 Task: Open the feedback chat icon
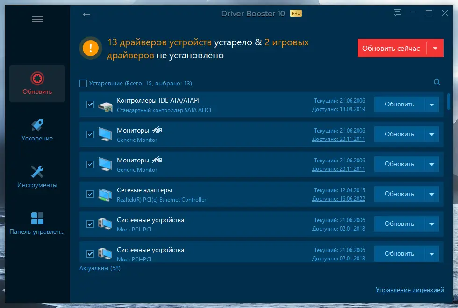pos(397,13)
